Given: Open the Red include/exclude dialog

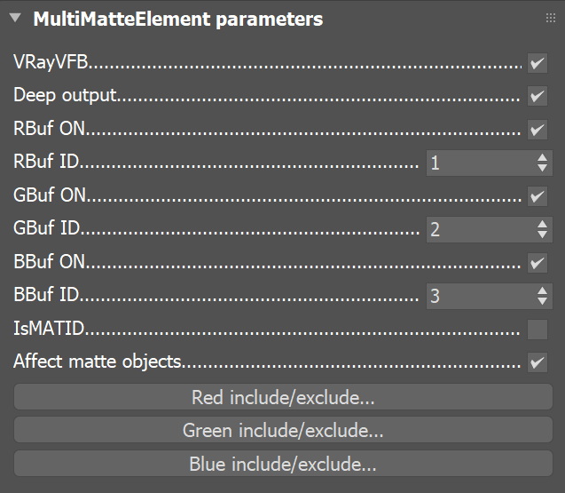Looking at the screenshot, I should click(283, 397).
